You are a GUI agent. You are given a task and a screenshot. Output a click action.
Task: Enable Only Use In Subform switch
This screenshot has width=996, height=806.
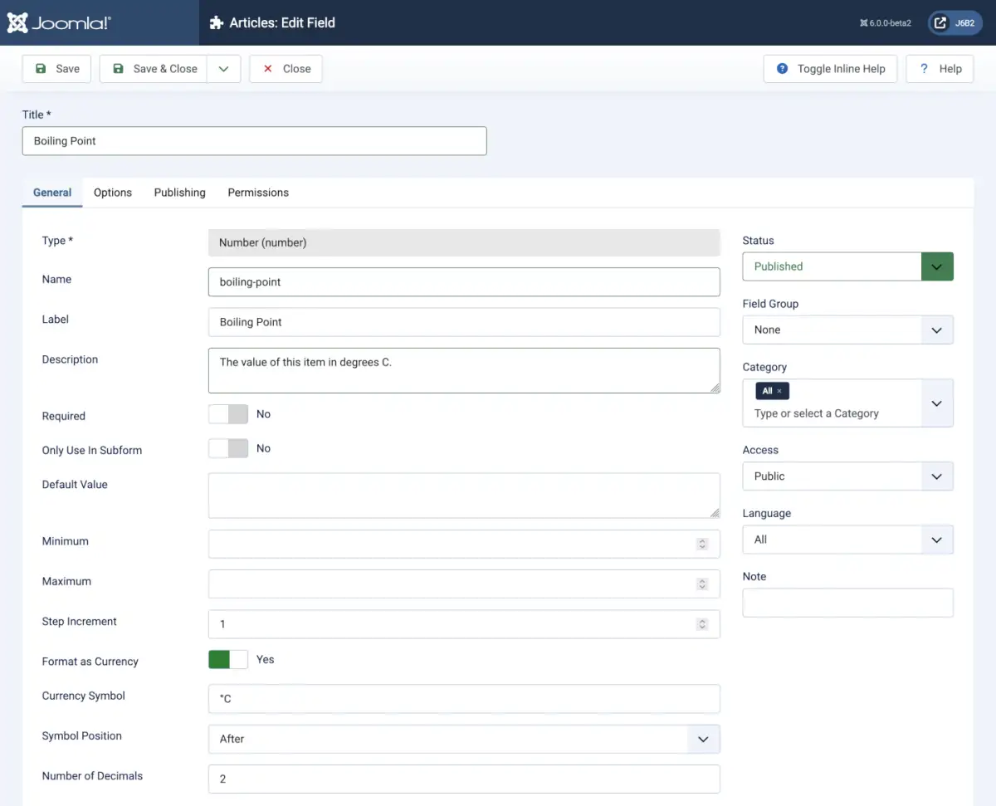point(228,448)
